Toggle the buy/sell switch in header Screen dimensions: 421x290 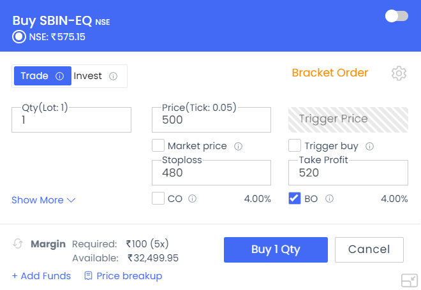point(397,16)
